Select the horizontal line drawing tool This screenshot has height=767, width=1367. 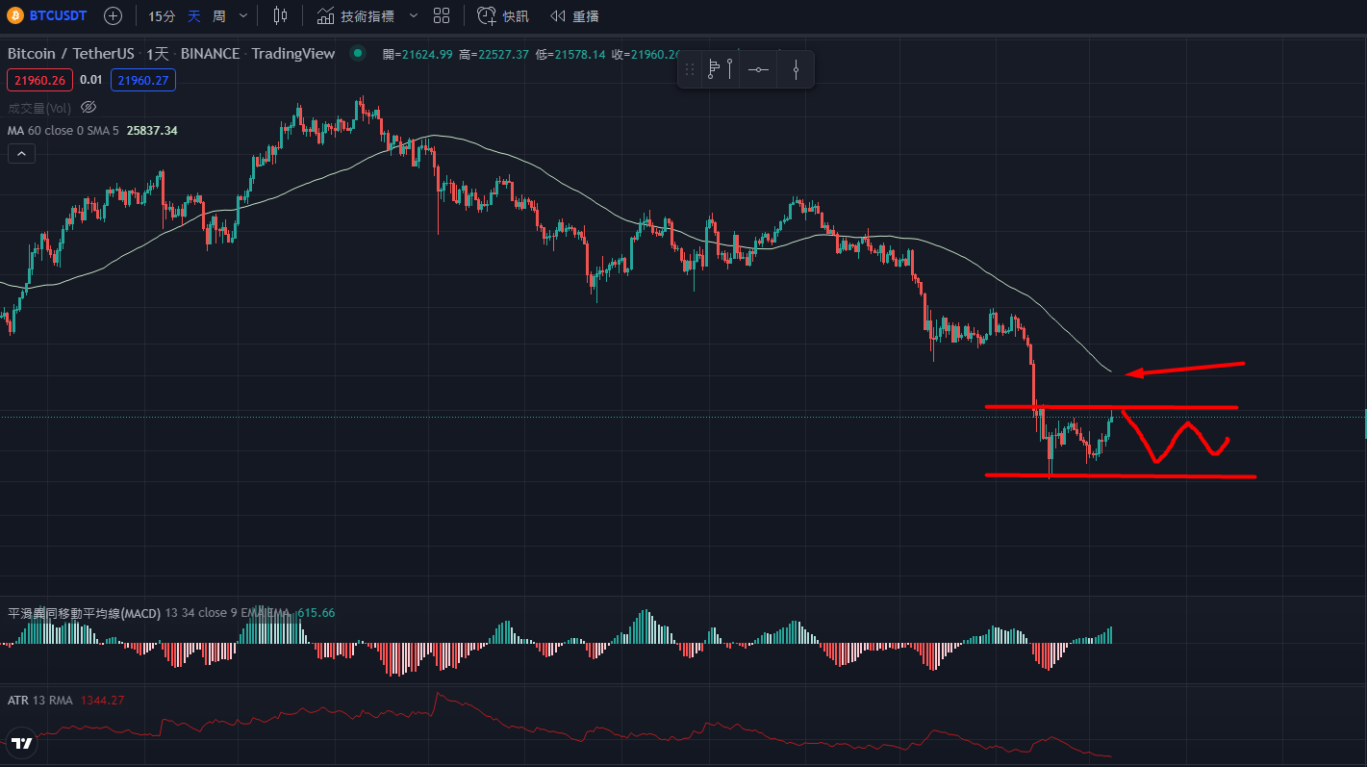click(758, 69)
